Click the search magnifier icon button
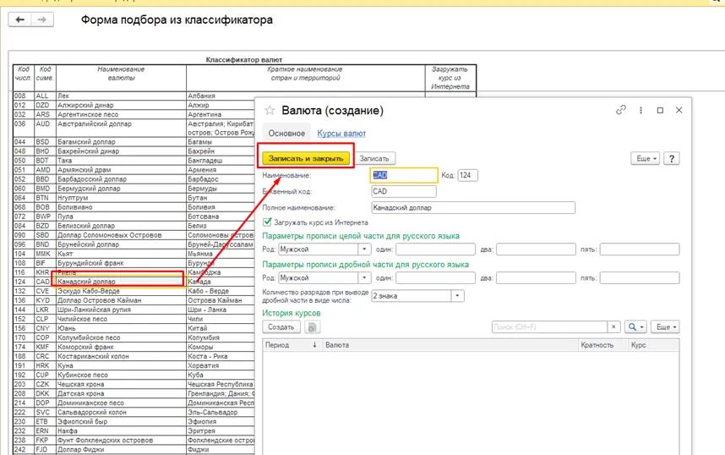The height and width of the screenshot is (455, 725). coord(635,326)
